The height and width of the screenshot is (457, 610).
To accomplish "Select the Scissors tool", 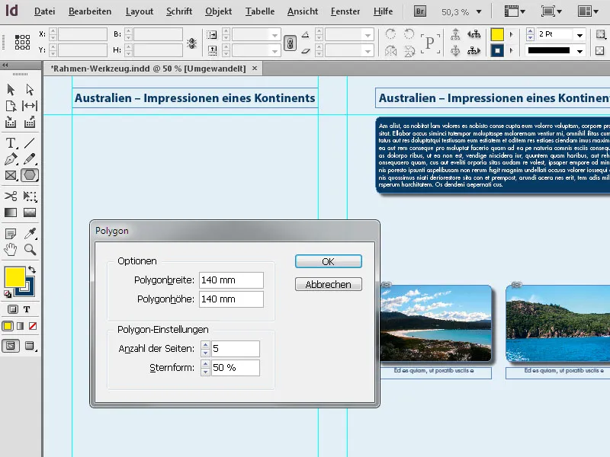I will (x=11, y=196).
